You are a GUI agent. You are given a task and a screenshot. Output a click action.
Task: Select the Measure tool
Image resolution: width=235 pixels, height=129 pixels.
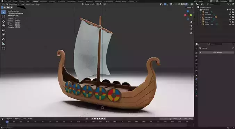click(x=3, y=43)
